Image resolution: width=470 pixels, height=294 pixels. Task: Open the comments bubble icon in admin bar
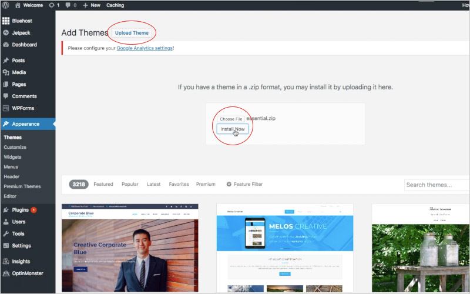pos(68,5)
